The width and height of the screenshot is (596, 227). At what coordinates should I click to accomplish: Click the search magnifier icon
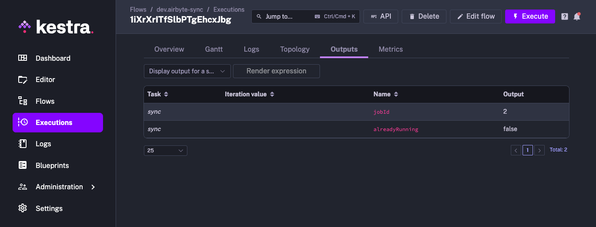259,16
